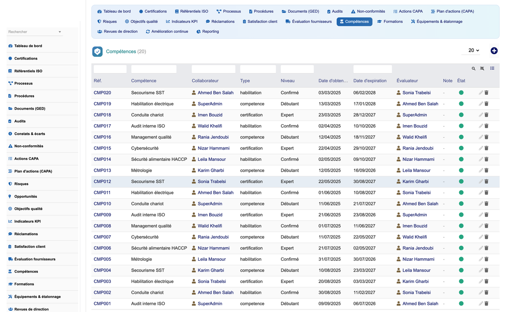Viewport: 505px width, 312px height.
Task: Delete row CMP003 with trash icon
Action: point(486,281)
